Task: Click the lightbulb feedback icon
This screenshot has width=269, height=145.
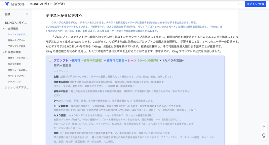Action: pyautogui.click(x=264, y=135)
